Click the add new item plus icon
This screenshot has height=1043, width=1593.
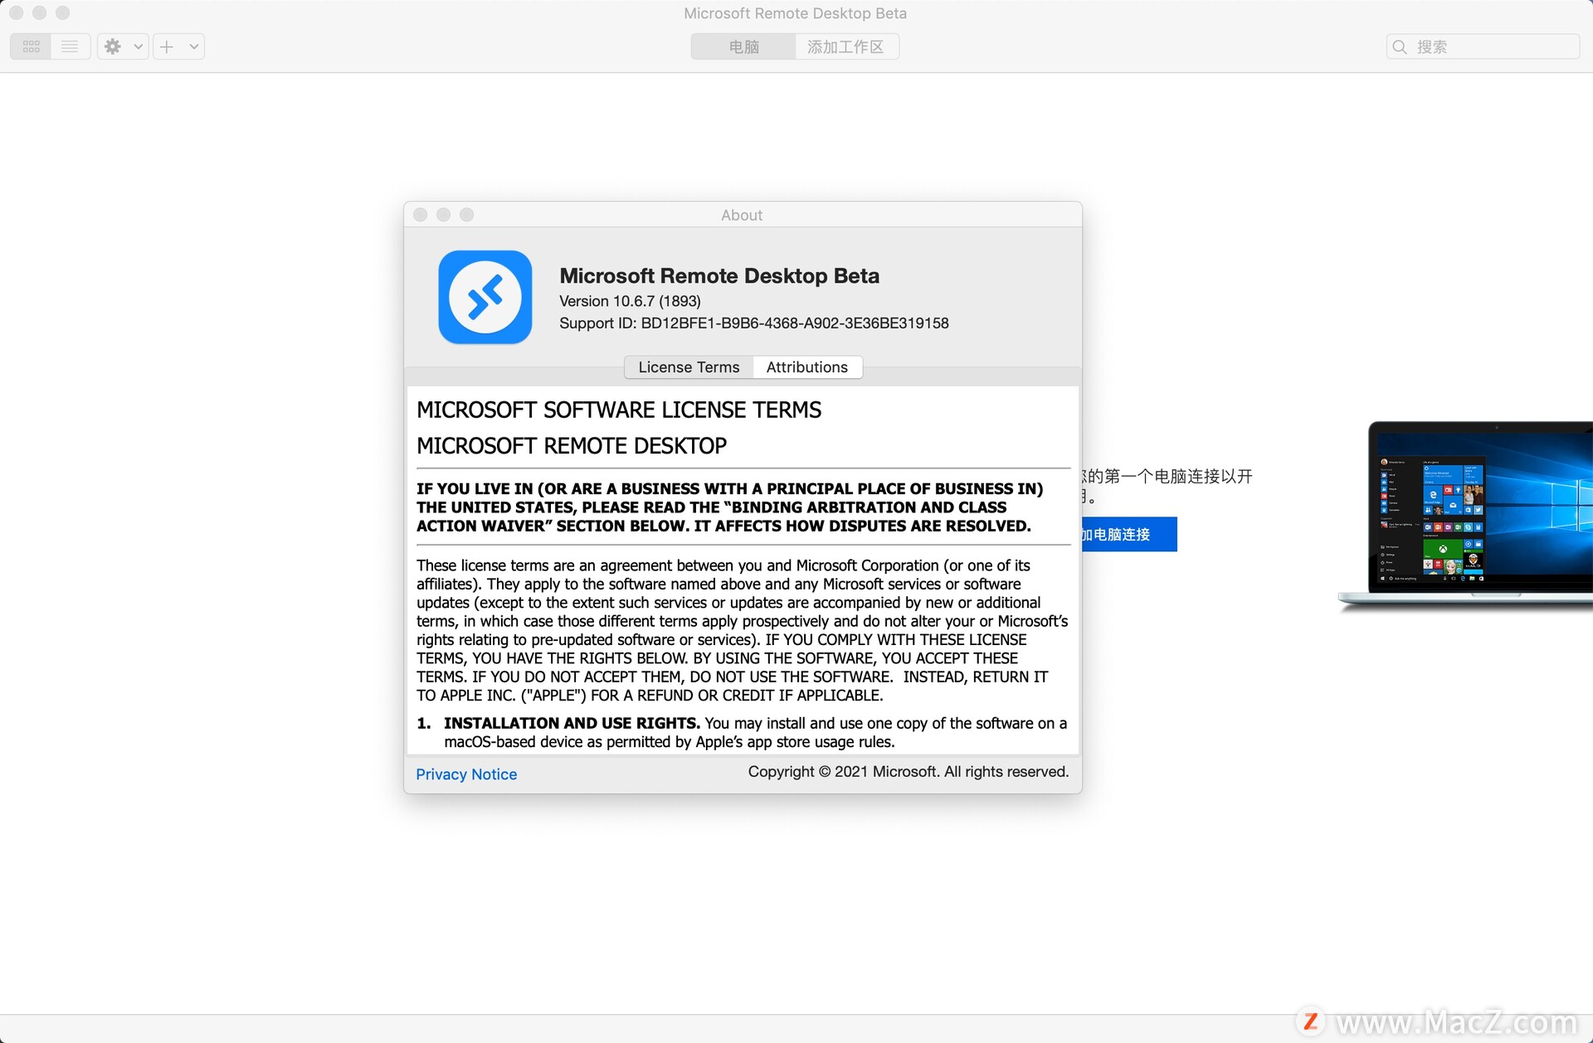click(x=168, y=46)
